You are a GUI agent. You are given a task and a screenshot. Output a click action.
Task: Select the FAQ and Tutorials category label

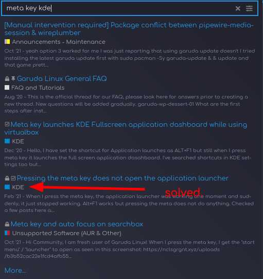[x=38, y=88]
